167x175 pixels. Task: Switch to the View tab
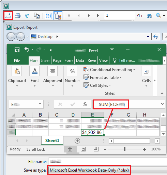coord(103,60)
